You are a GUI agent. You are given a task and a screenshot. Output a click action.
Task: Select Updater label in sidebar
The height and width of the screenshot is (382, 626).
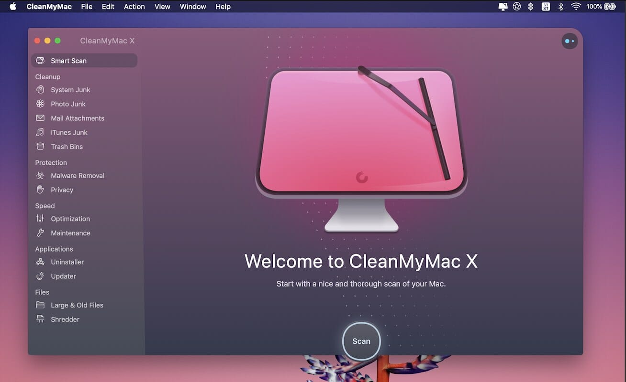(x=64, y=276)
